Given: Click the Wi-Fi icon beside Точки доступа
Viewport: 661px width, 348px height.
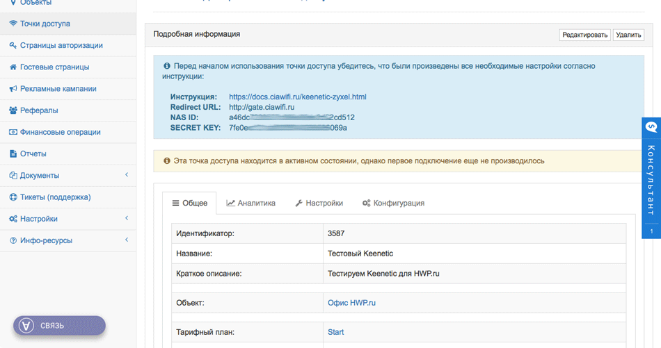Looking at the screenshot, I should 13,24.
